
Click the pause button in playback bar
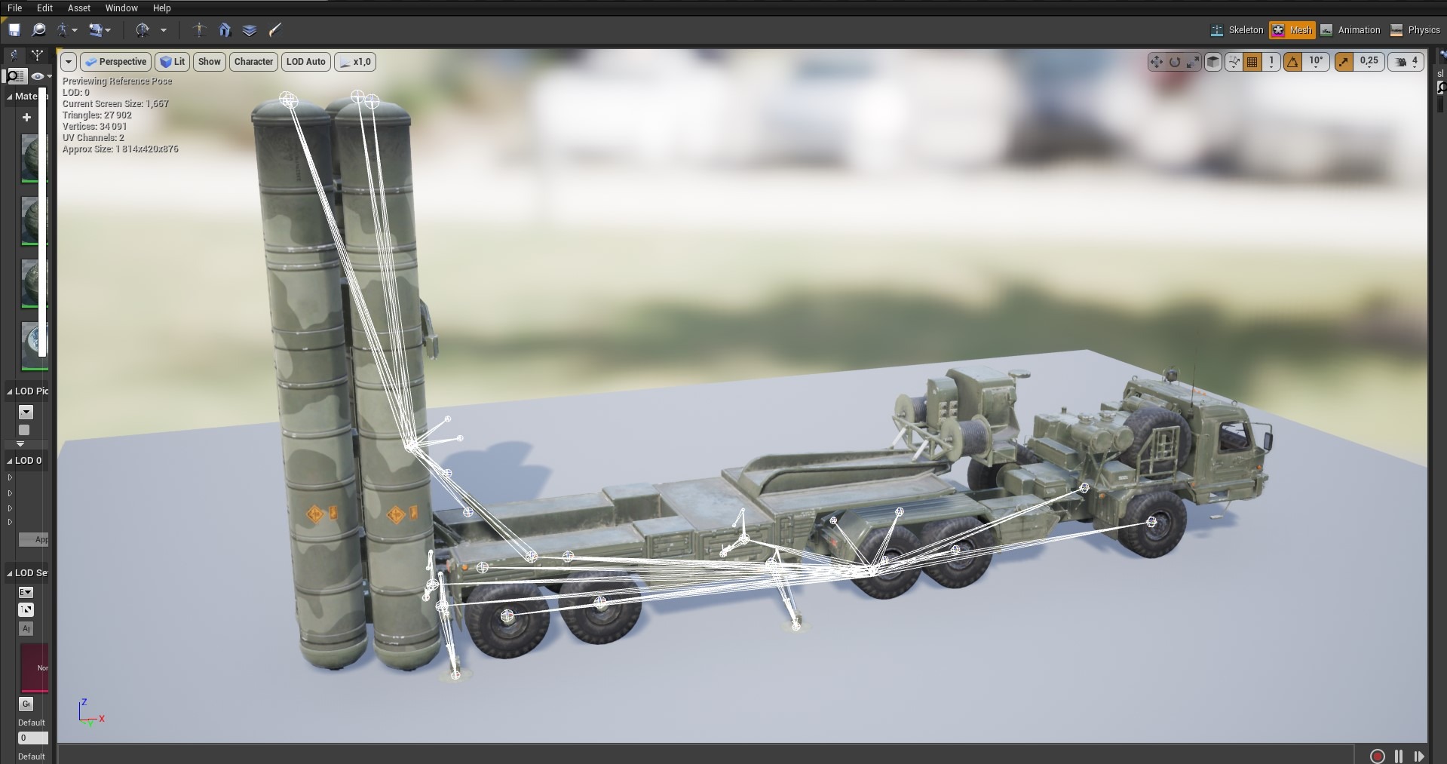[x=1399, y=756]
